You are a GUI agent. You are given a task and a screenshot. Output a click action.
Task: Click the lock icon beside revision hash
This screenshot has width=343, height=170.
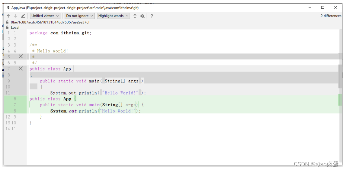tap(7, 22)
